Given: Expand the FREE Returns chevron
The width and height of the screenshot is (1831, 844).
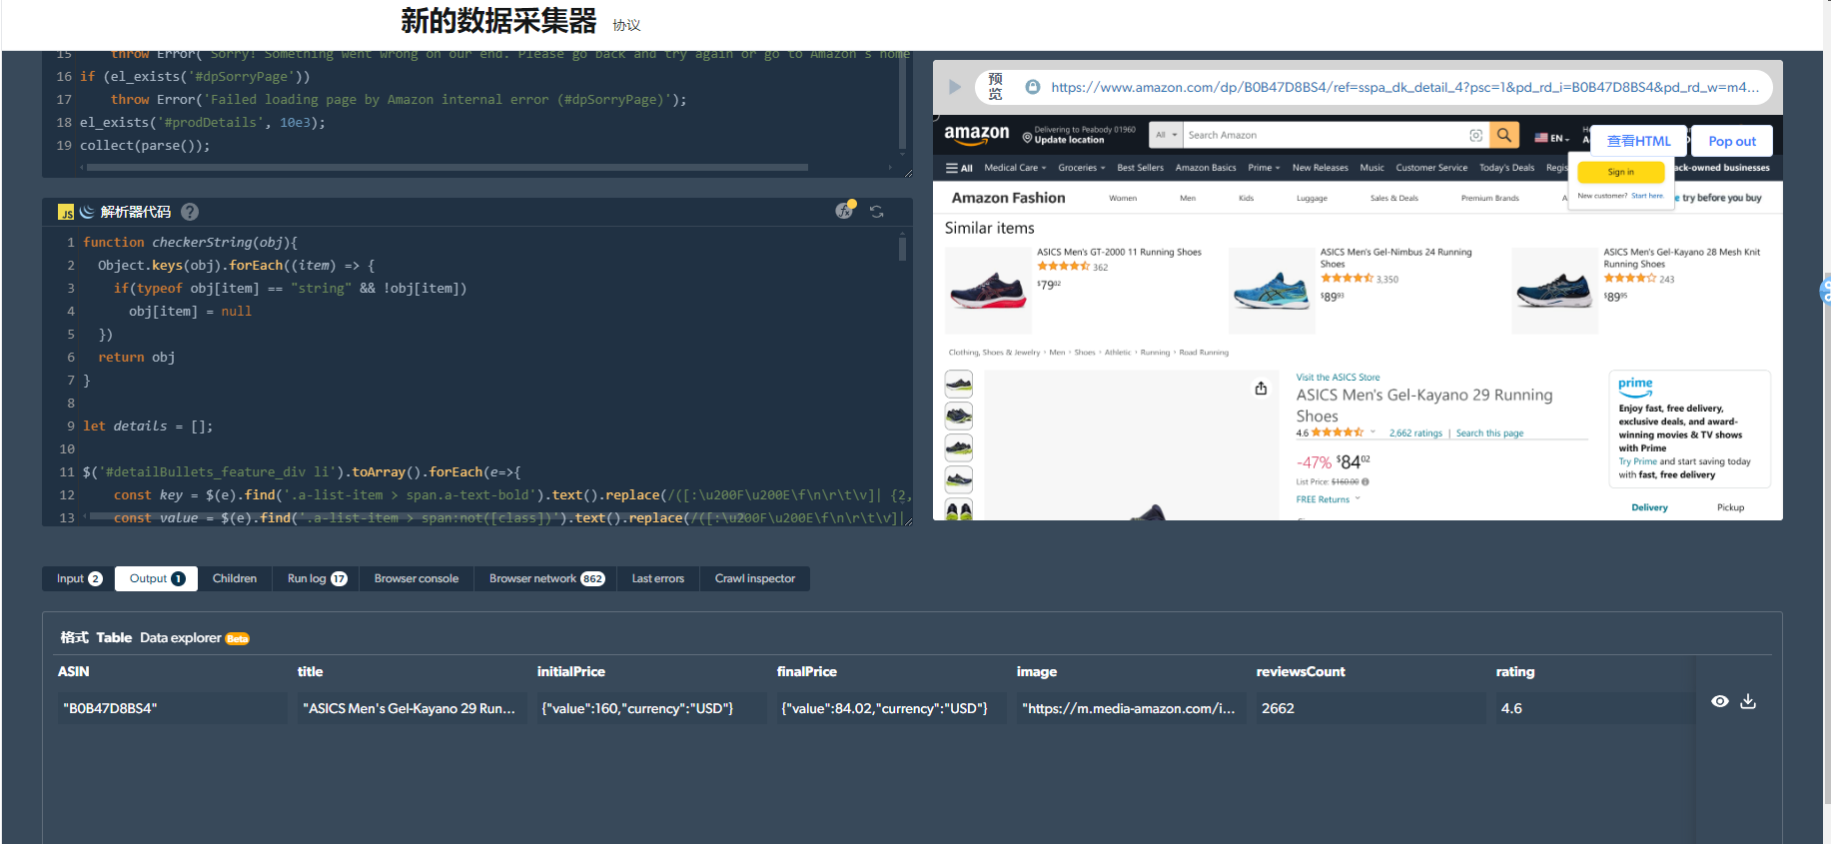Looking at the screenshot, I should [x=1358, y=498].
